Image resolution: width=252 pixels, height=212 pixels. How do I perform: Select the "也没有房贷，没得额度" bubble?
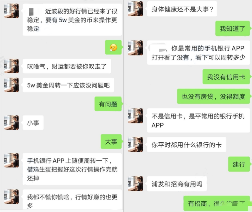(213, 96)
